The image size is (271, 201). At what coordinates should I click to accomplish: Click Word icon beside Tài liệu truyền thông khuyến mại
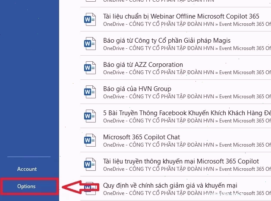pos(90,165)
